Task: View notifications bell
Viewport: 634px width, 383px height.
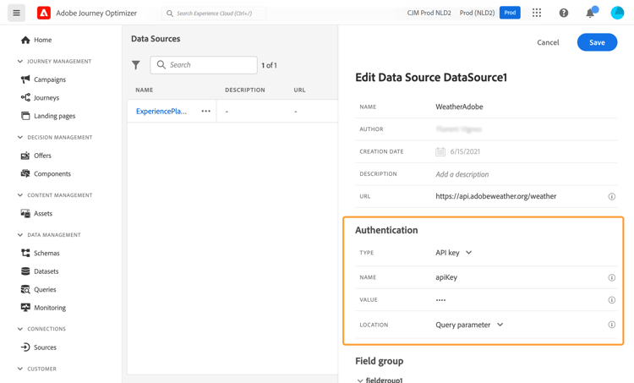Action: pyautogui.click(x=590, y=13)
